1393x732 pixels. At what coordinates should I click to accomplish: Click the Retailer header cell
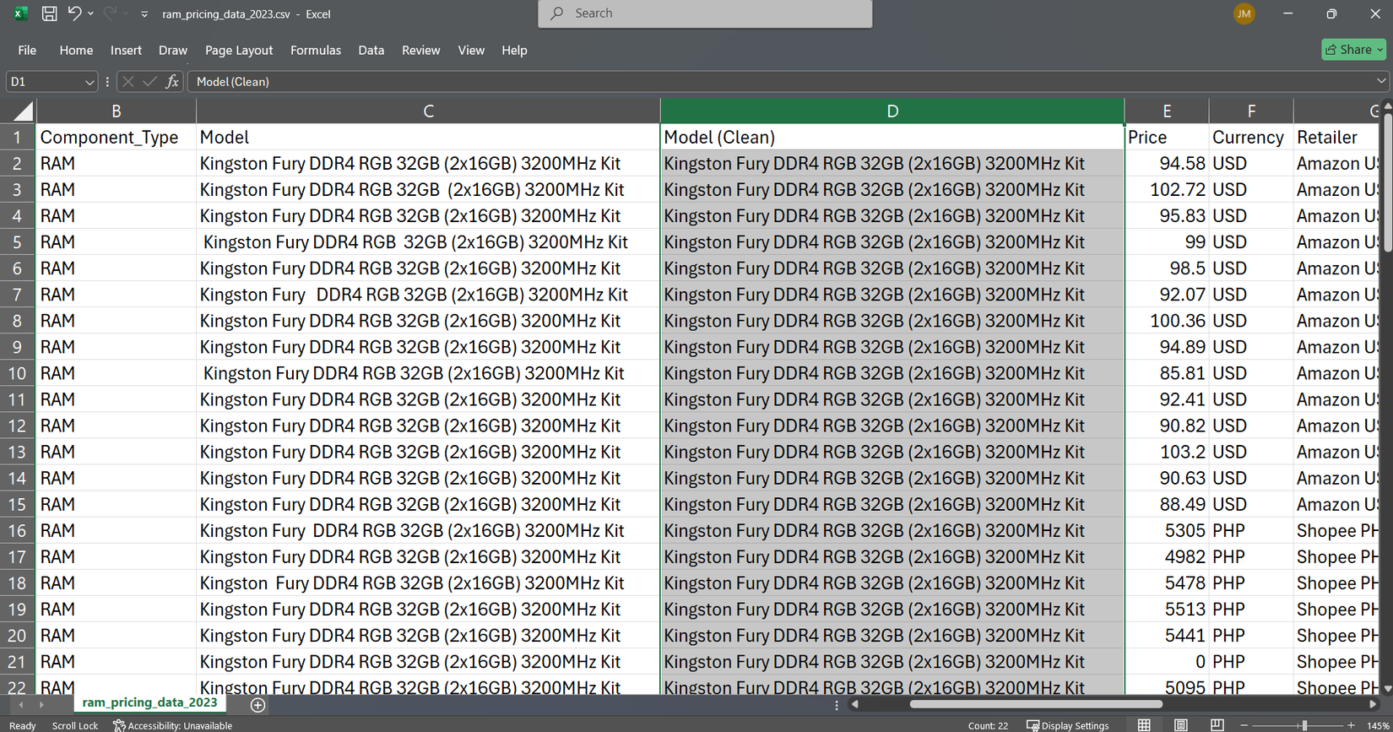tap(1337, 138)
